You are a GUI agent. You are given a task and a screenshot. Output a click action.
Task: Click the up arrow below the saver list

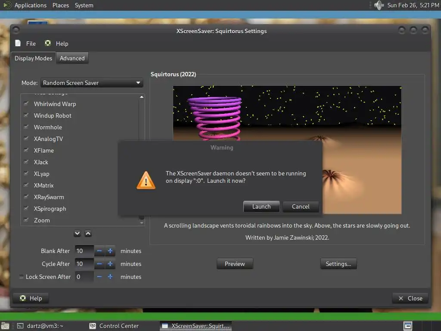coord(88,233)
